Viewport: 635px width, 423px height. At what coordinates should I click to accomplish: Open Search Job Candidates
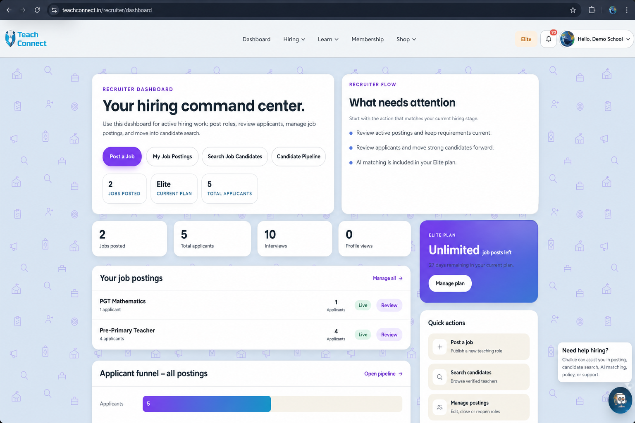click(x=235, y=157)
